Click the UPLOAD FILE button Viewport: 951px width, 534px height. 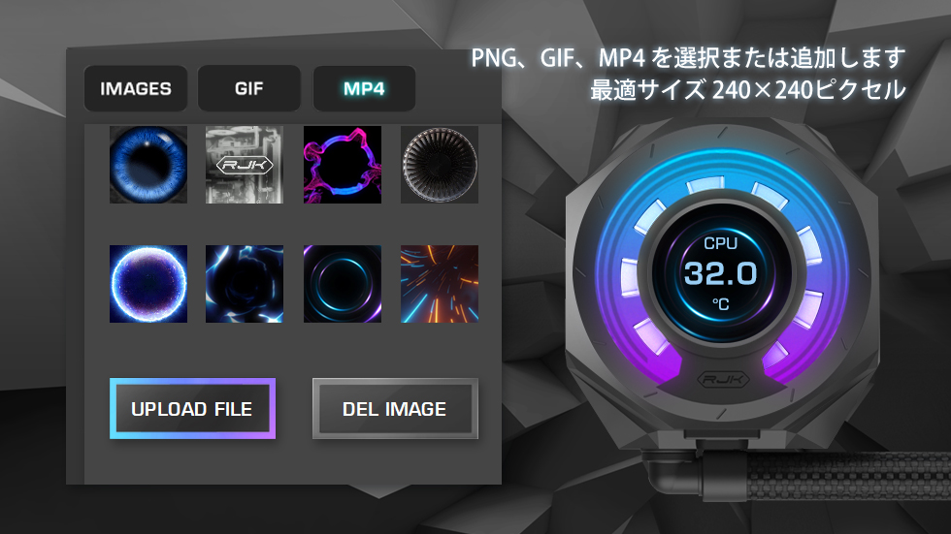pyautogui.click(x=192, y=409)
